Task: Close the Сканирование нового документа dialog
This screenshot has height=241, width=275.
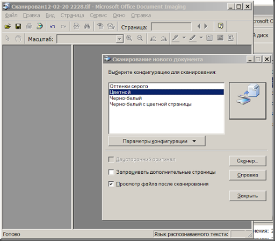Action: 267,59
